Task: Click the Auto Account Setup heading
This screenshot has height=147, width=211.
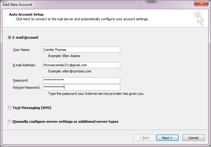Action: pos(26,14)
